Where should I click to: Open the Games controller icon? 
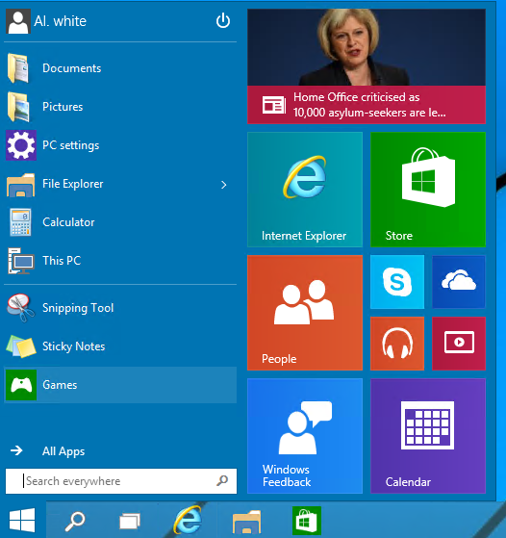pyautogui.click(x=21, y=385)
